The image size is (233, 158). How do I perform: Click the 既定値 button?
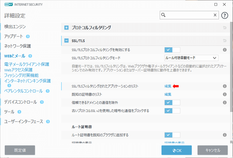click(20, 150)
